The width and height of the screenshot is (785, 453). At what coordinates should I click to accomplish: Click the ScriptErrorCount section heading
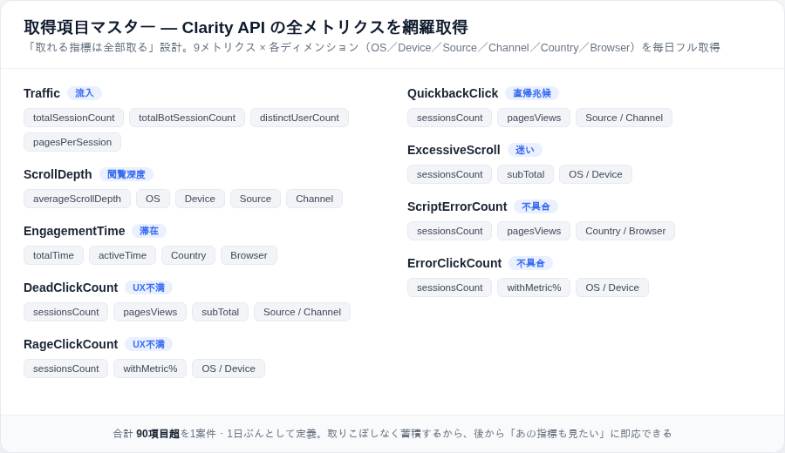(457, 206)
